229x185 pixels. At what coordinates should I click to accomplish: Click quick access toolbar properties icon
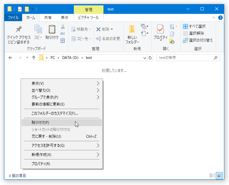(20, 9)
